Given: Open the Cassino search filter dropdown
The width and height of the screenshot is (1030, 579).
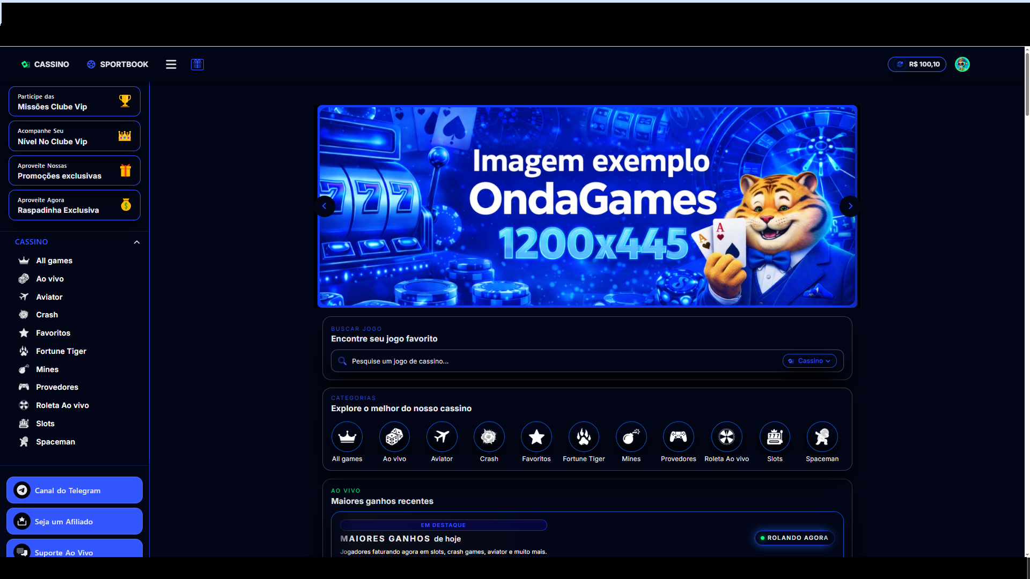Looking at the screenshot, I should 809,361.
